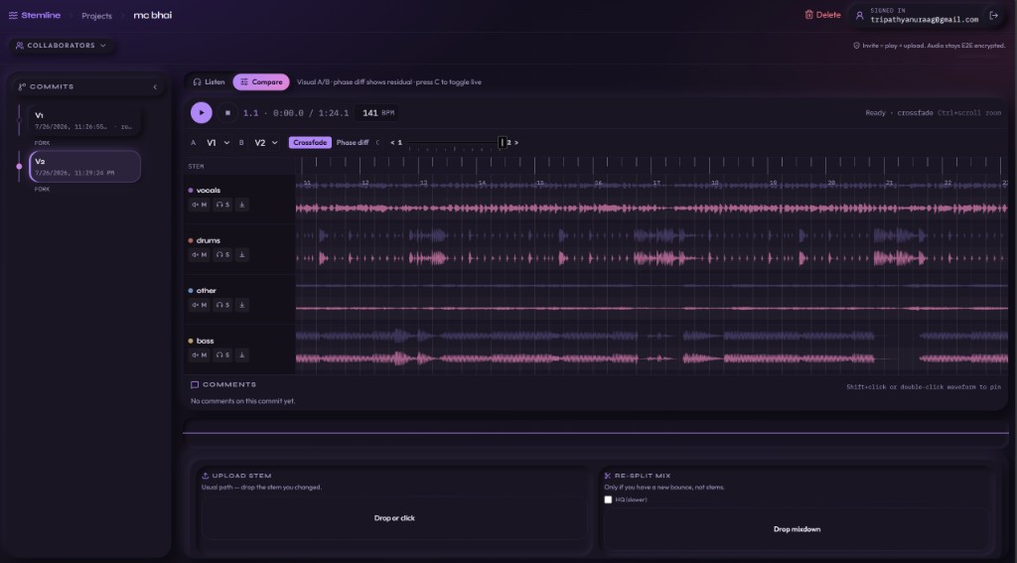Select Crossfade compare mode
1017x563 pixels.
[x=310, y=143]
